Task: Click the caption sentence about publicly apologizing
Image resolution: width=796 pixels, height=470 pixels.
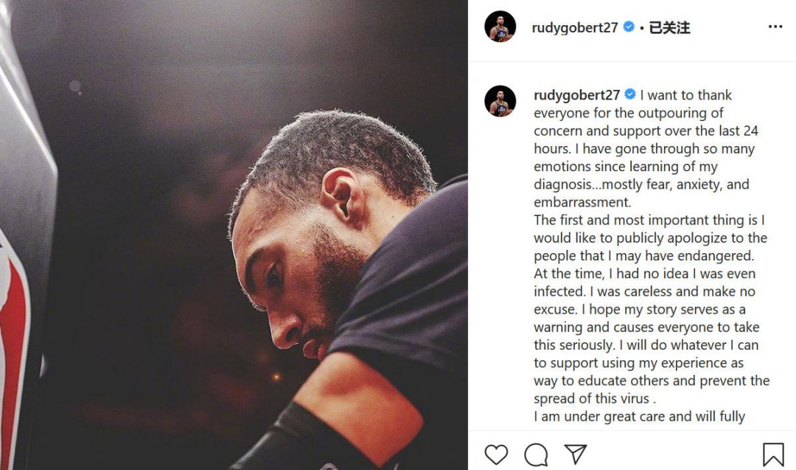Action: coord(650,238)
